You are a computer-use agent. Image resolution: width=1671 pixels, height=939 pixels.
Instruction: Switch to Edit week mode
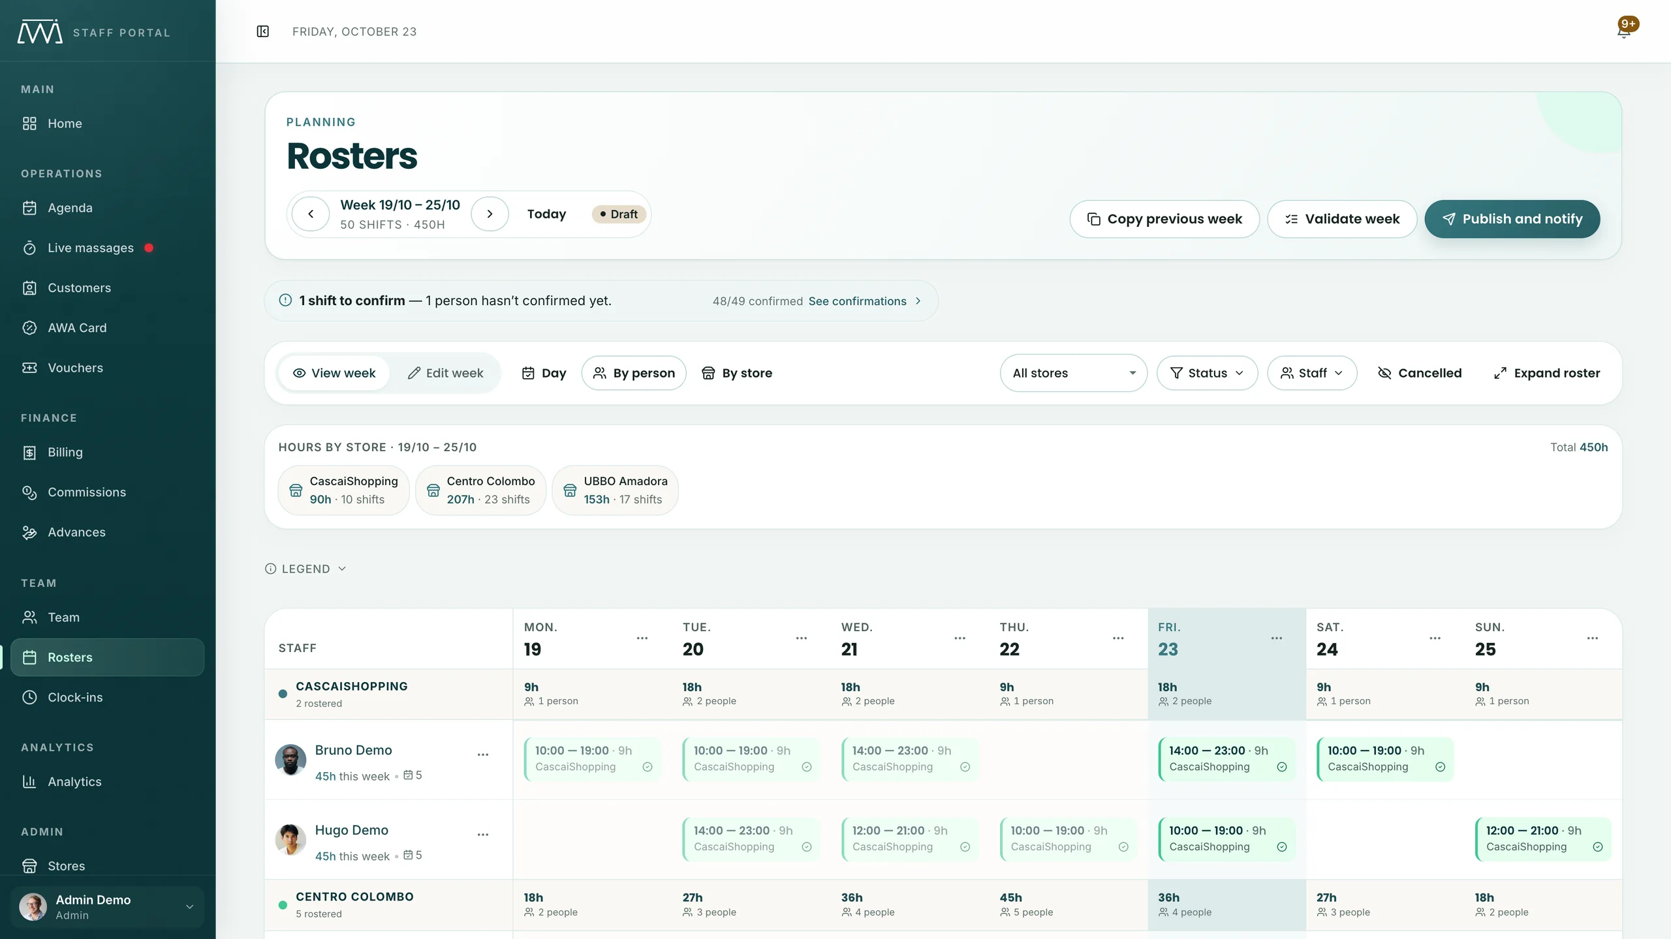point(445,373)
